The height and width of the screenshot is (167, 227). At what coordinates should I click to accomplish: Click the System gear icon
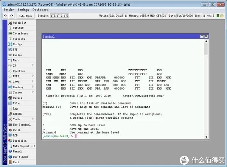pyautogui.click(x=10, y=92)
